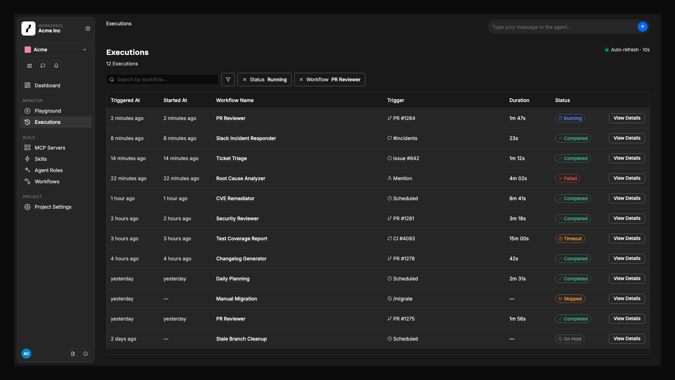Open Project Settings
Screen dimensions: 675x380
pyautogui.click(x=56, y=207)
